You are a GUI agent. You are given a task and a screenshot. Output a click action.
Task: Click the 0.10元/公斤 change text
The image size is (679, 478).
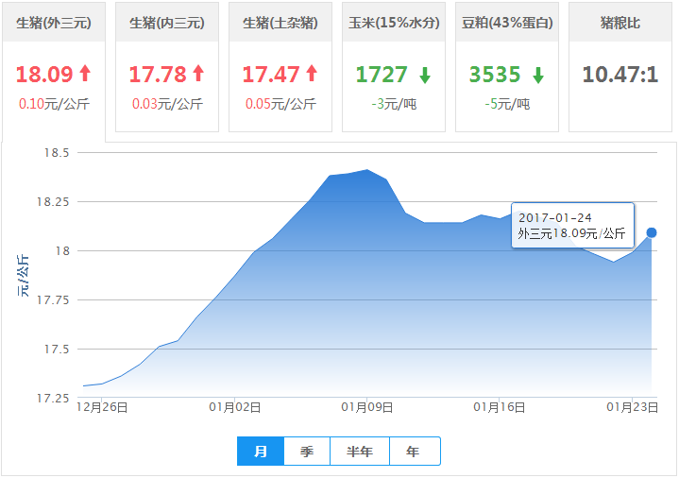tap(54, 104)
